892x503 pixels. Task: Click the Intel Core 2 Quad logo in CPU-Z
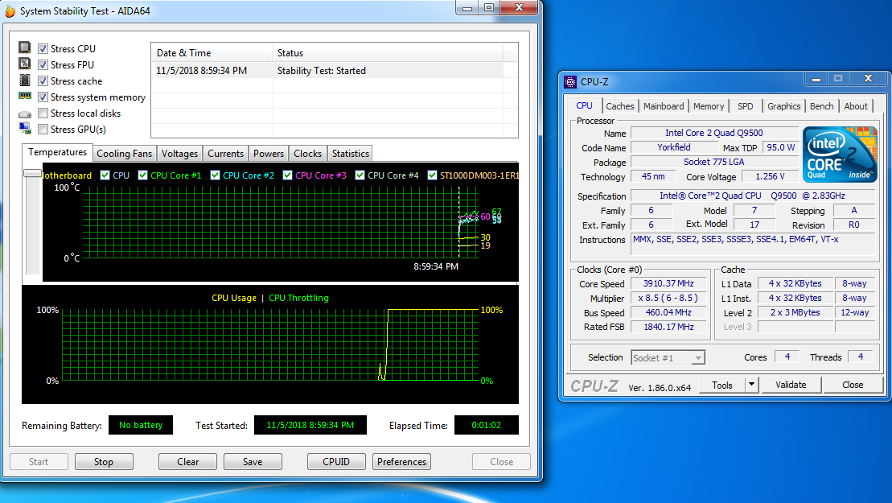(x=840, y=155)
